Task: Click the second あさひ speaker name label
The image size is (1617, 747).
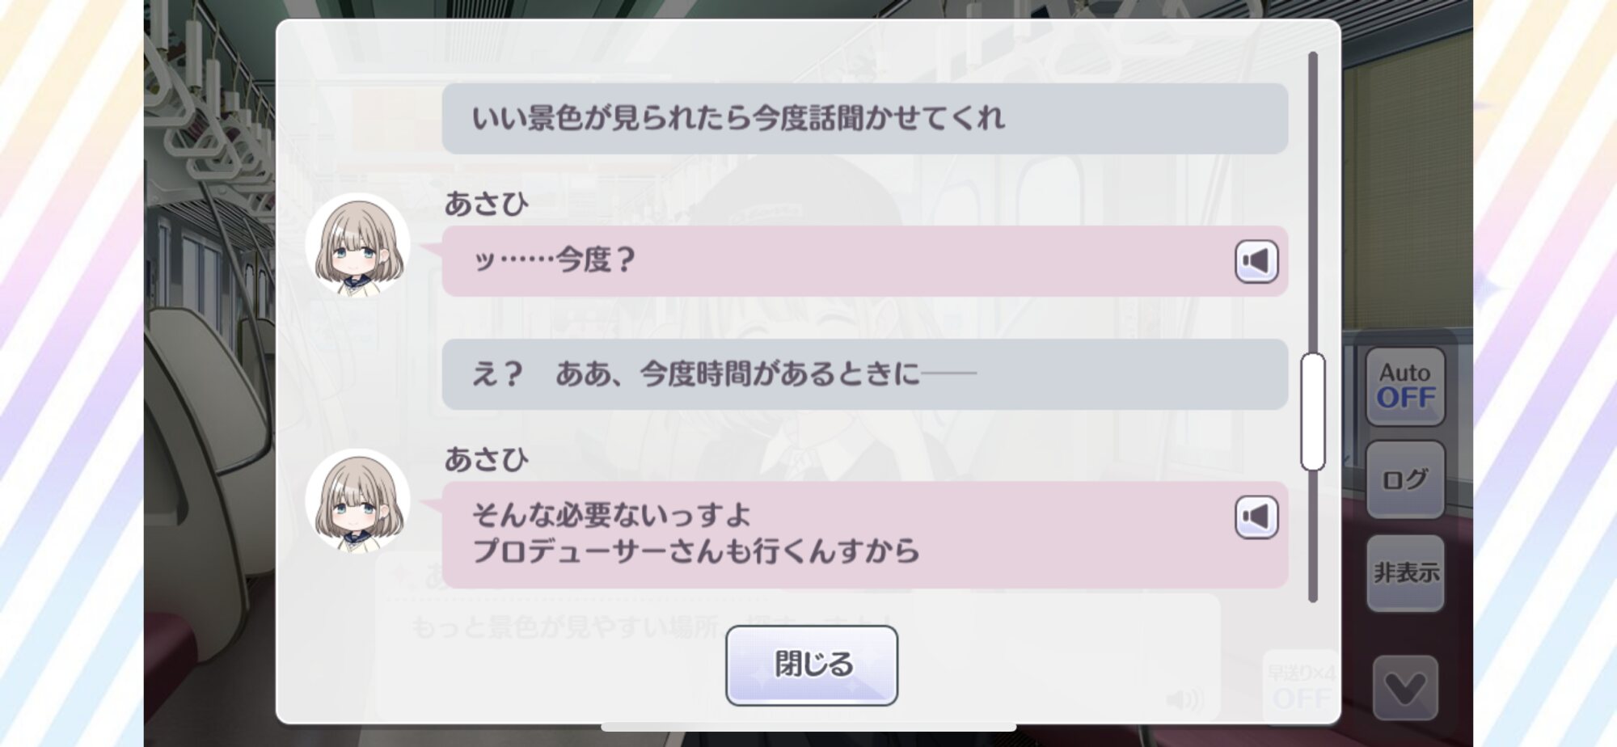Action: [486, 459]
